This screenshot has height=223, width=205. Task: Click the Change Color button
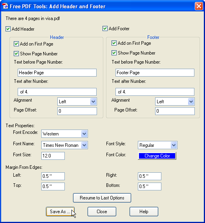(x=157, y=156)
